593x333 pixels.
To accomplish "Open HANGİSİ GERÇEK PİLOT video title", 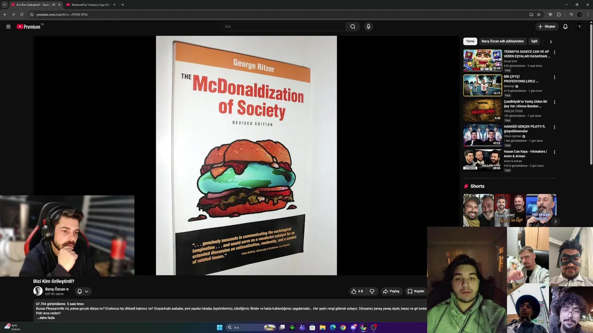I will pyautogui.click(x=524, y=129).
